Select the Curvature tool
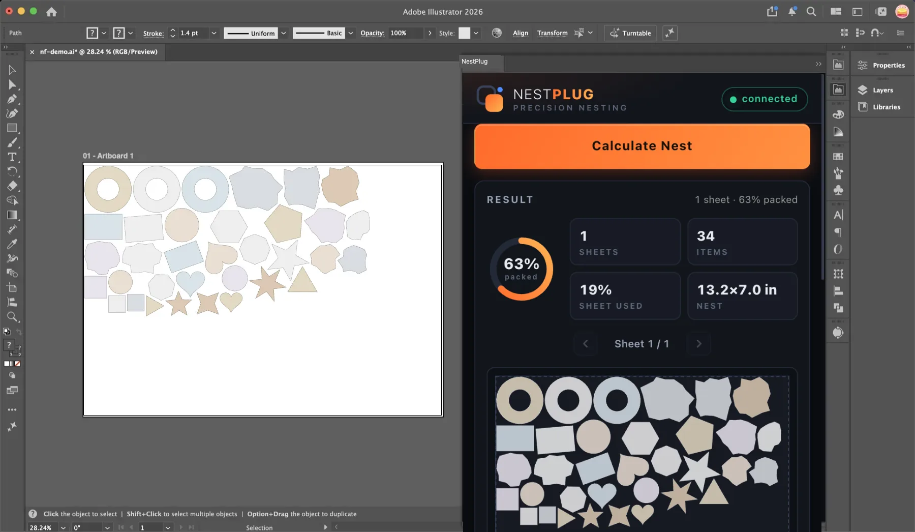This screenshot has height=532, width=915. pos(12,113)
